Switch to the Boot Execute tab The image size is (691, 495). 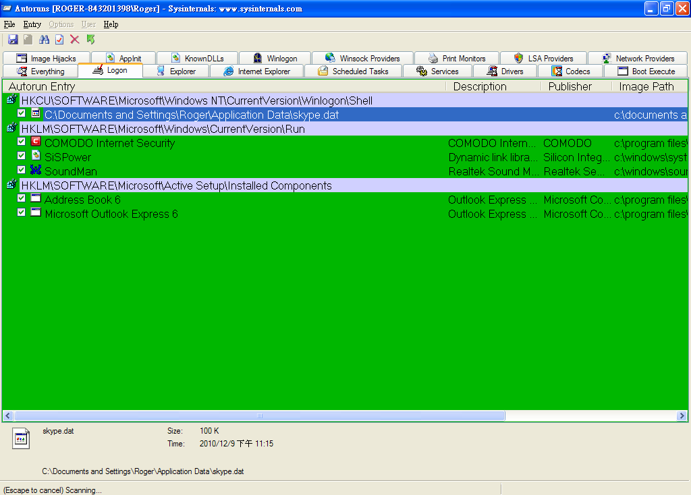pos(646,71)
